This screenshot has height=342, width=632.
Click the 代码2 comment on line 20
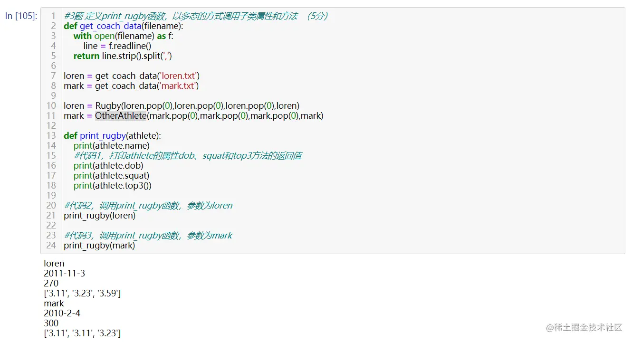pyautogui.click(x=148, y=205)
